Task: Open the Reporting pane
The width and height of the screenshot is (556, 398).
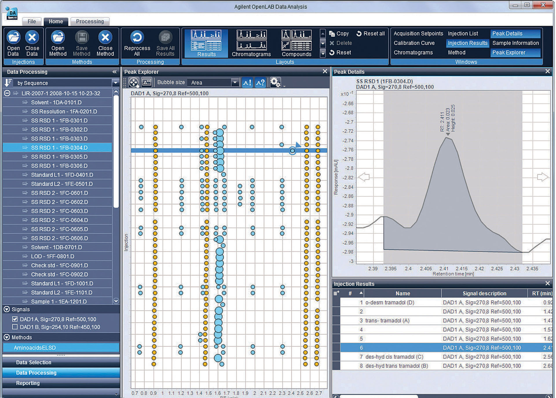Action: [61, 383]
